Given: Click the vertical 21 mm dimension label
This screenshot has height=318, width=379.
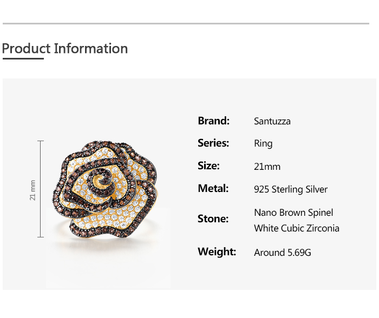Looking at the screenshot, I should coord(32,190).
